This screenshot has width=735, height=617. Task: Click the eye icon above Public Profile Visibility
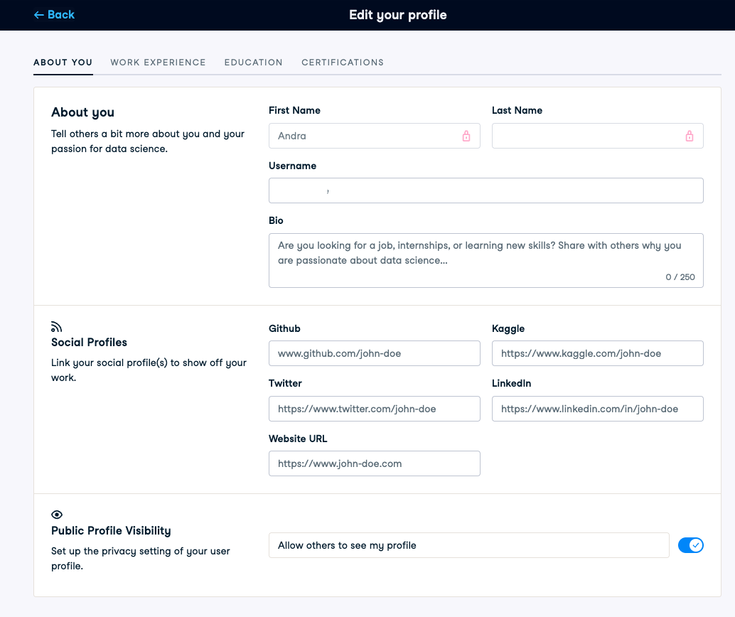(x=57, y=515)
